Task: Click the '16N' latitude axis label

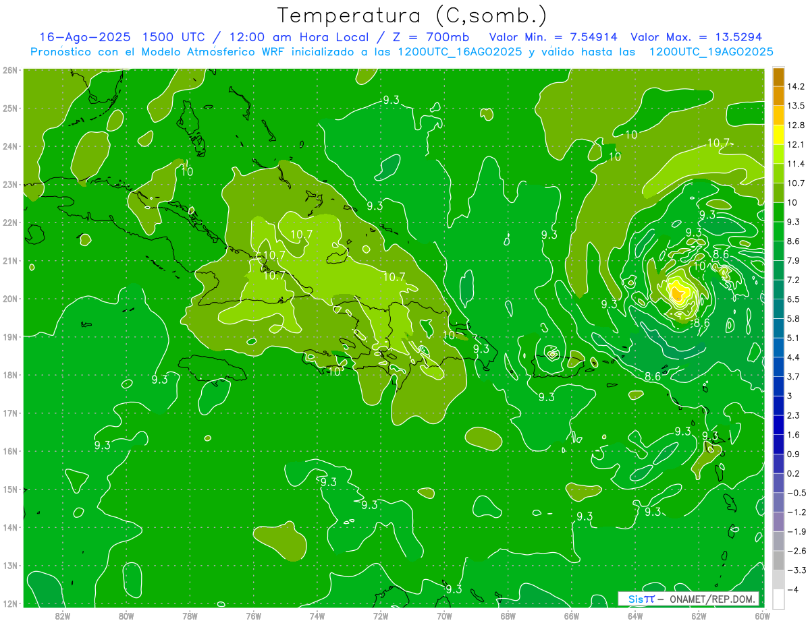Action: (x=9, y=451)
